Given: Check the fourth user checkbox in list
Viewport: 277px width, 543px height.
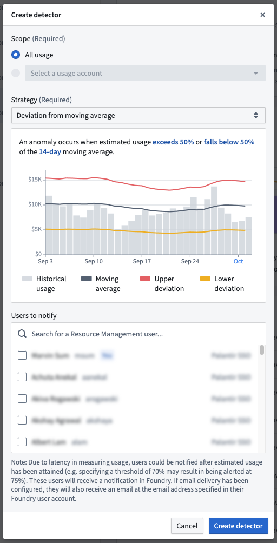Looking at the screenshot, I should (22, 420).
